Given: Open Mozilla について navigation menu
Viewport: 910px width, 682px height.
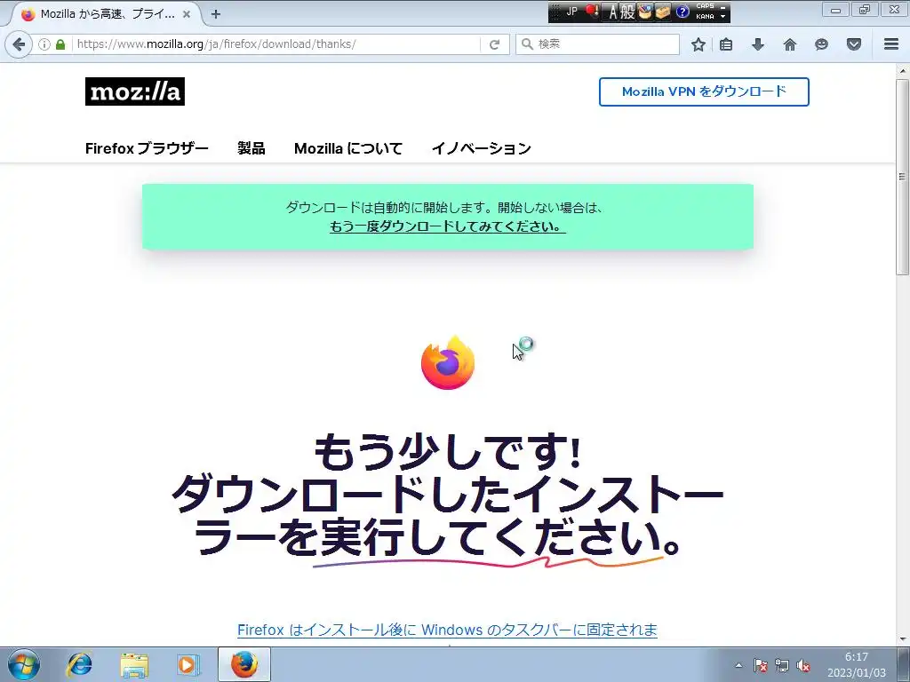Looking at the screenshot, I should click(x=348, y=148).
